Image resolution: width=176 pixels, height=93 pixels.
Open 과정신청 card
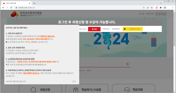pos(40,89)
